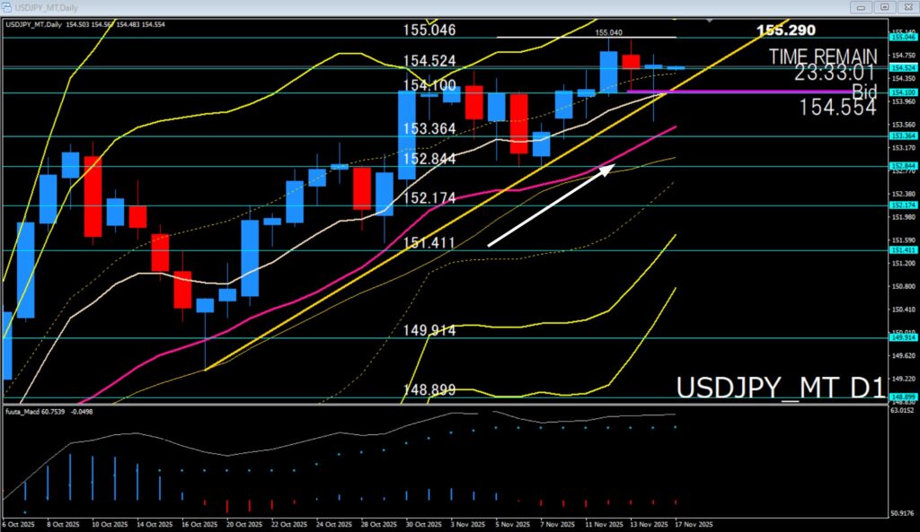The image size is (920, 532).
Task: Restore down the chart window
Action: point(885,7)
